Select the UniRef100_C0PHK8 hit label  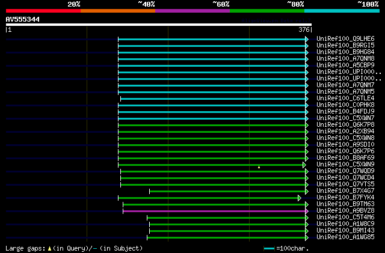point(345,105)
